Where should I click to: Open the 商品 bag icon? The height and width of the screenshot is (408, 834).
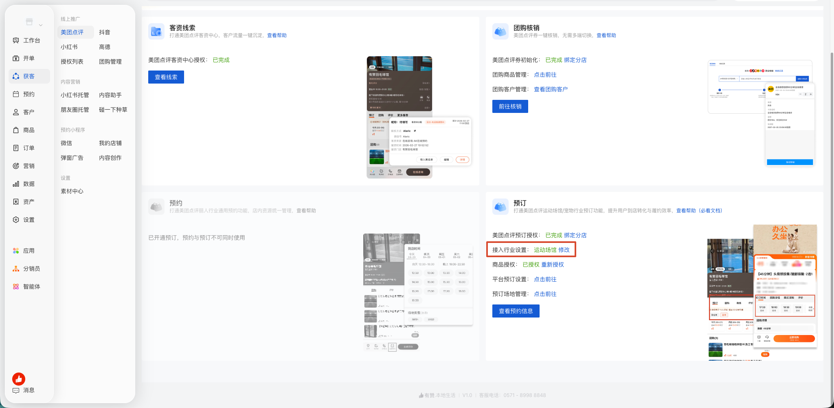click(16, 130)
